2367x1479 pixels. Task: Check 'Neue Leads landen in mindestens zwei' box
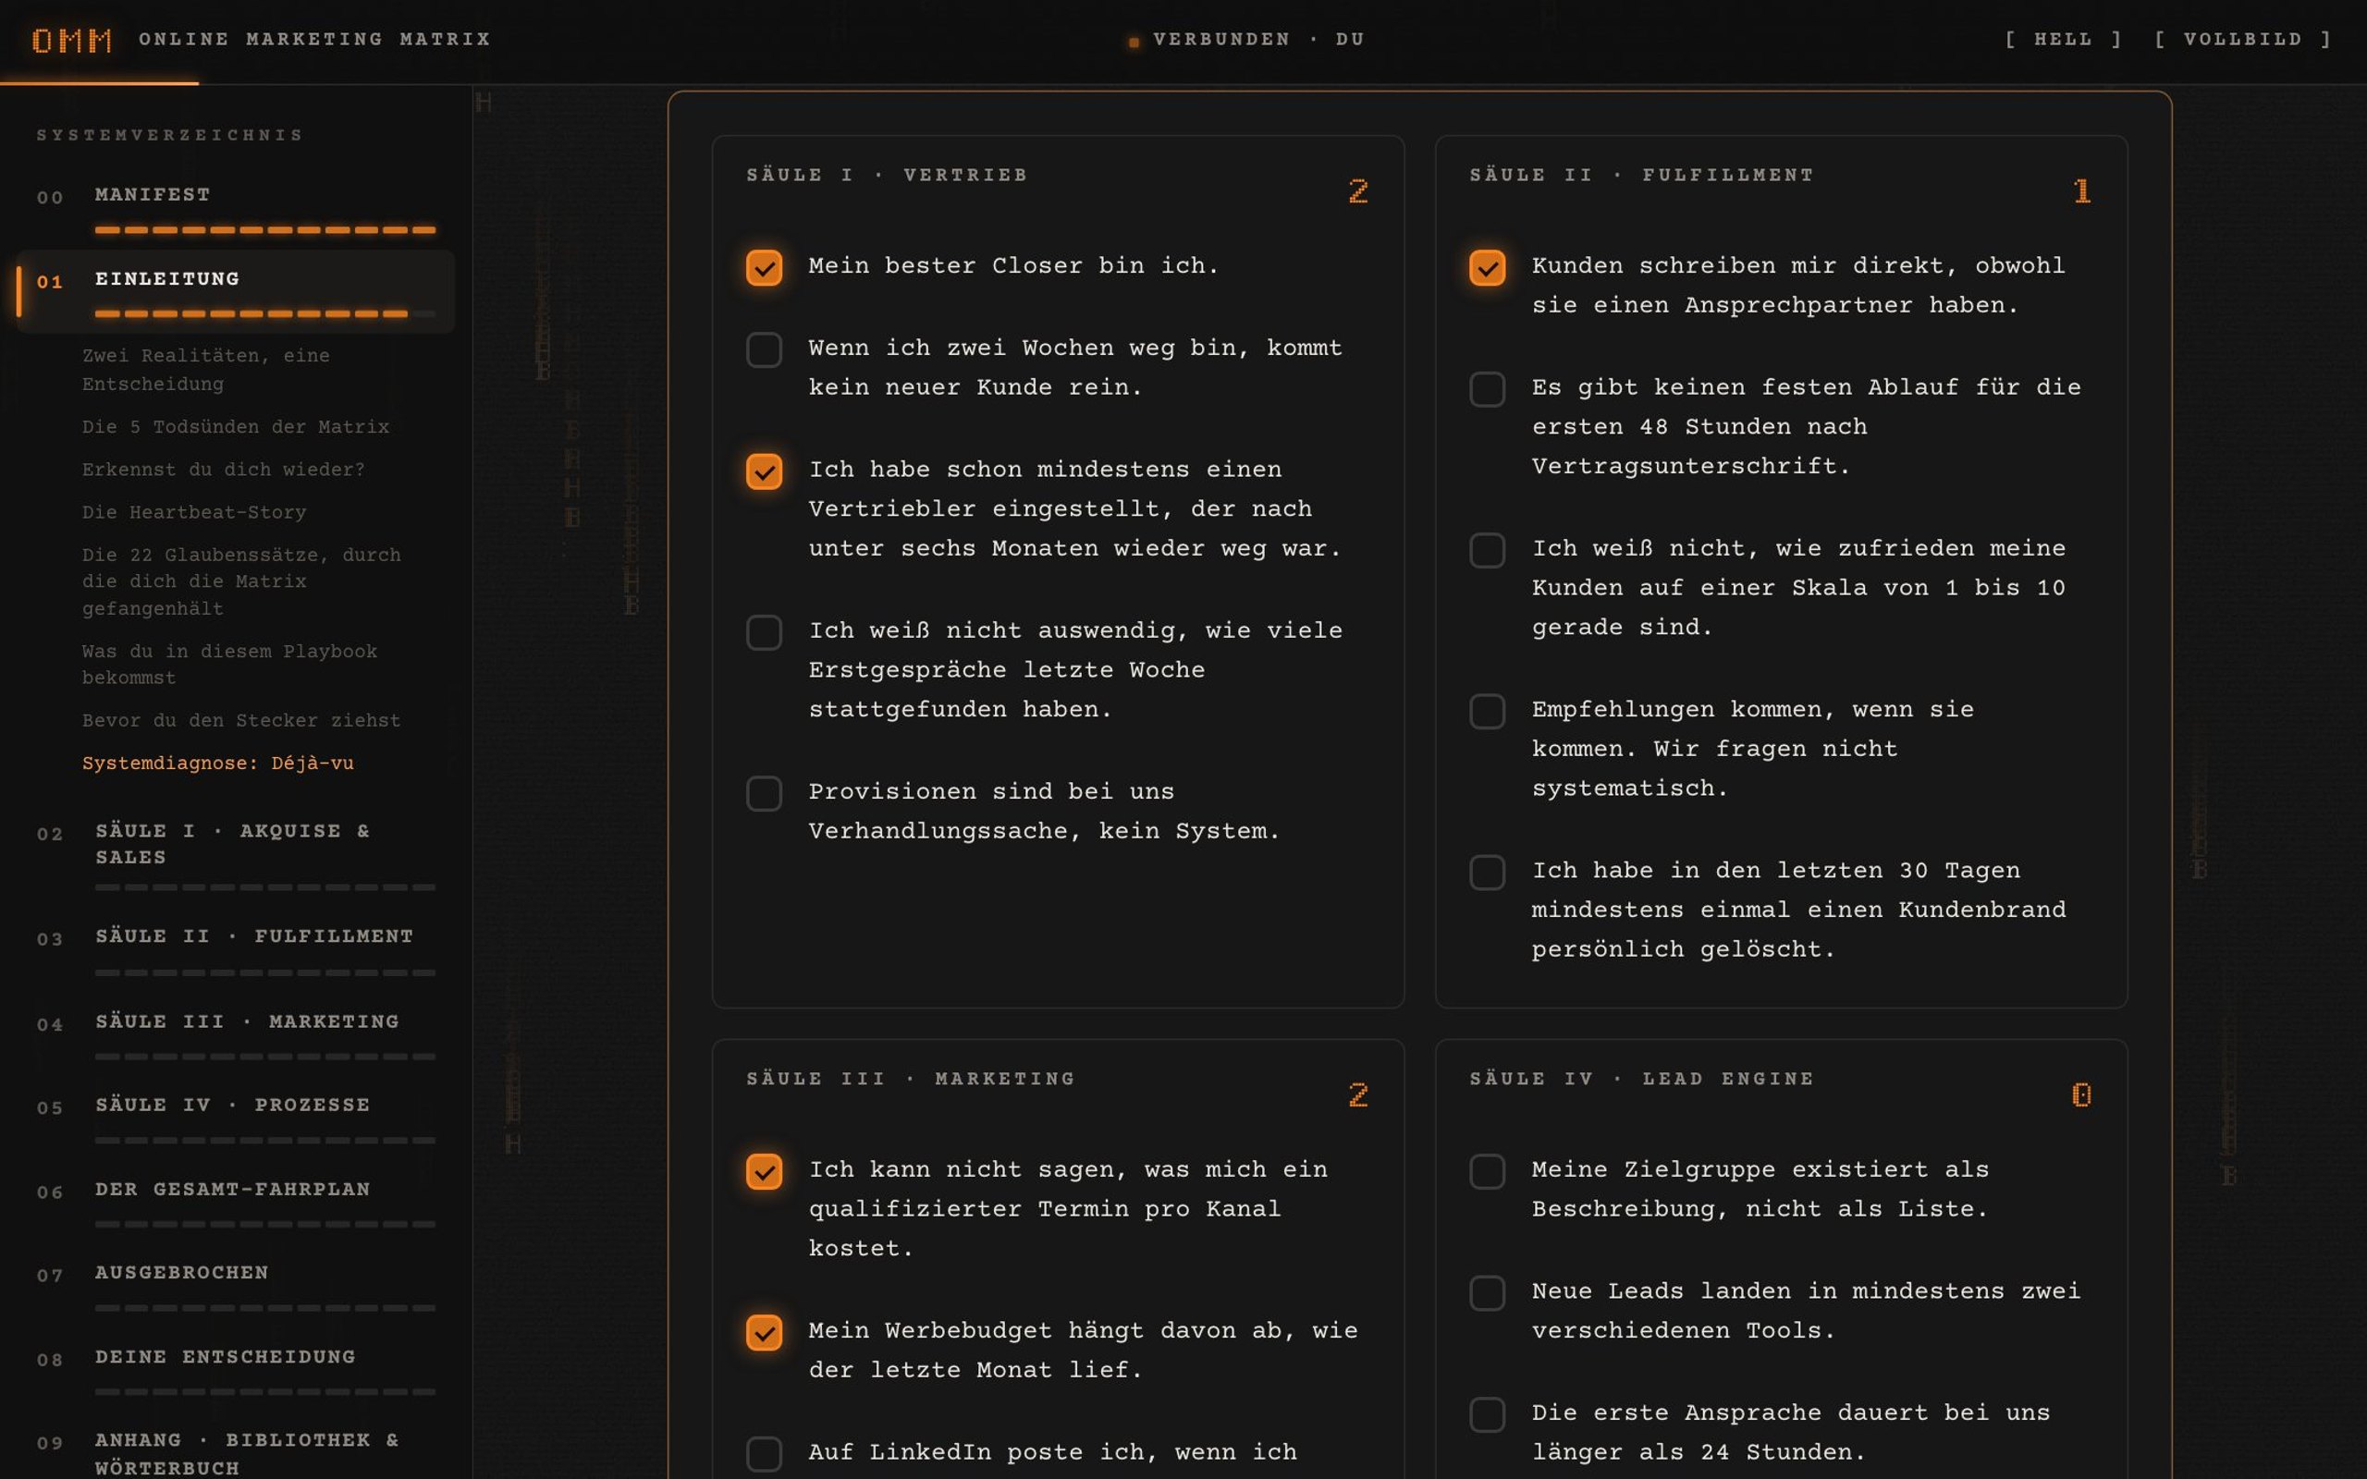[1487, 1292]
